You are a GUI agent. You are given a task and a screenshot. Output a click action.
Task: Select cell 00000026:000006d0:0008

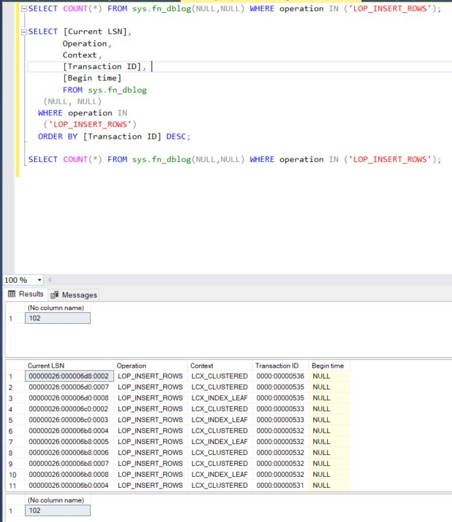(69, 398)
